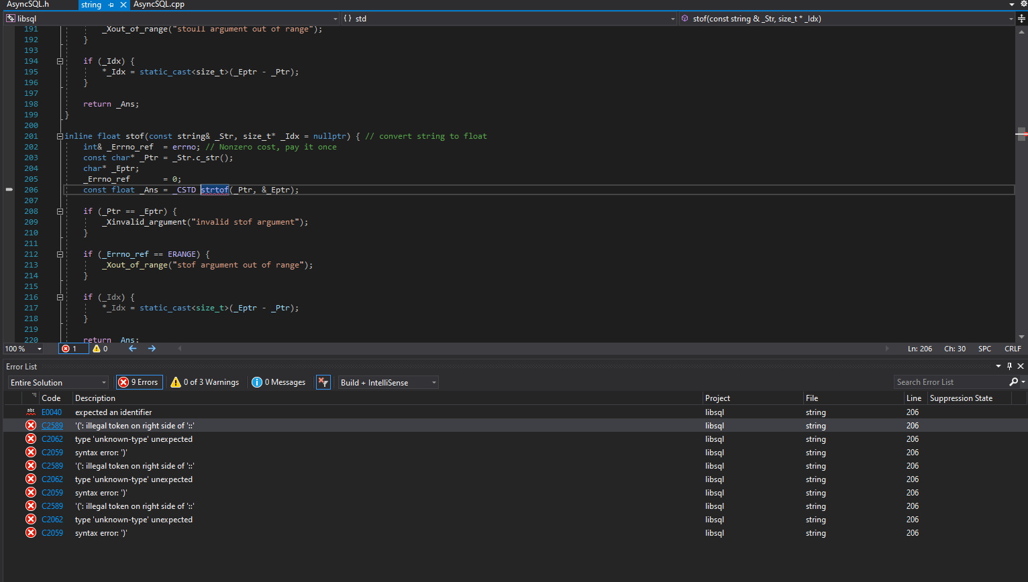This screenshot has height=582, width=1028.
Task: Click the search magnifier icon in Error List
Action: pyautogui.click(x=1013, y=382)
